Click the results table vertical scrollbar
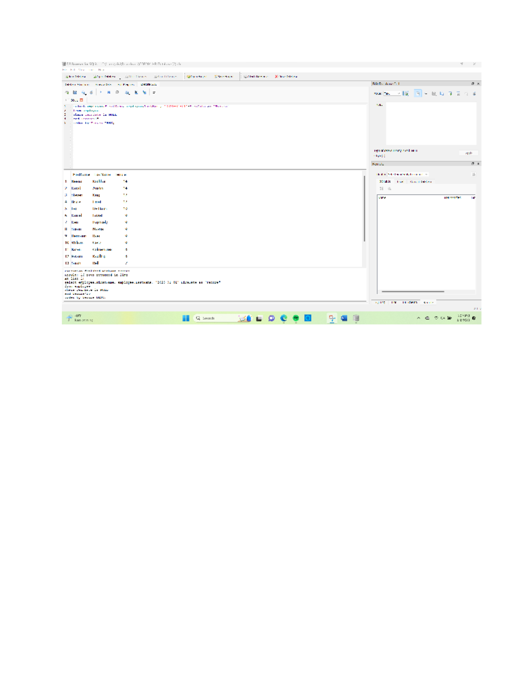The image size is (526, 681). click(364, 208)
